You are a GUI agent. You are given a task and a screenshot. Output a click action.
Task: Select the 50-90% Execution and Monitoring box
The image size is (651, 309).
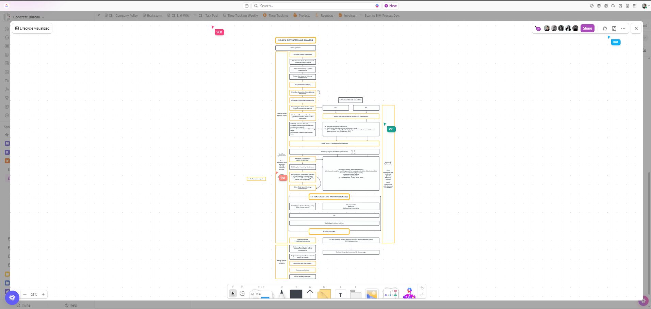click(x=329, y=197)
